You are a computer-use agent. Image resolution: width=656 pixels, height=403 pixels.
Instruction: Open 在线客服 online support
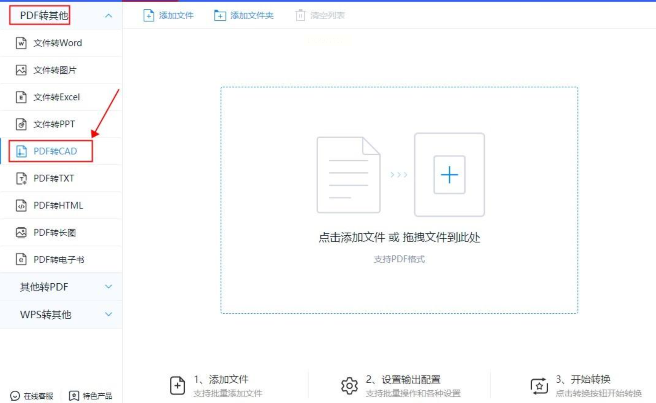pos(31,396)
